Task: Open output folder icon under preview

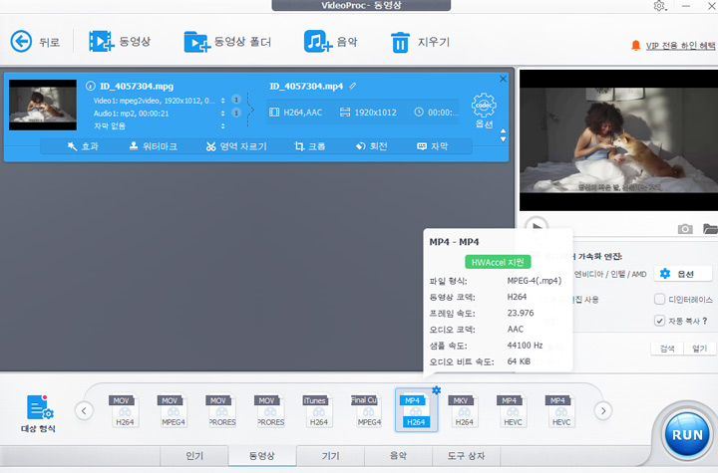Action: (x=710, y=228)
